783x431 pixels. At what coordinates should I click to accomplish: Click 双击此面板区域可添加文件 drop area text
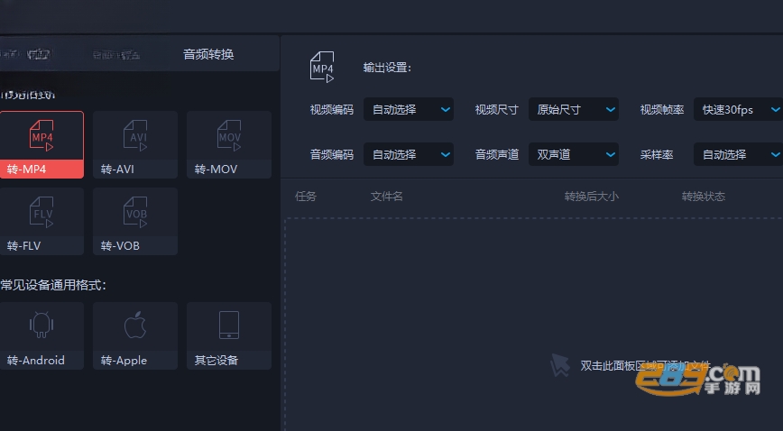[645, 366]
